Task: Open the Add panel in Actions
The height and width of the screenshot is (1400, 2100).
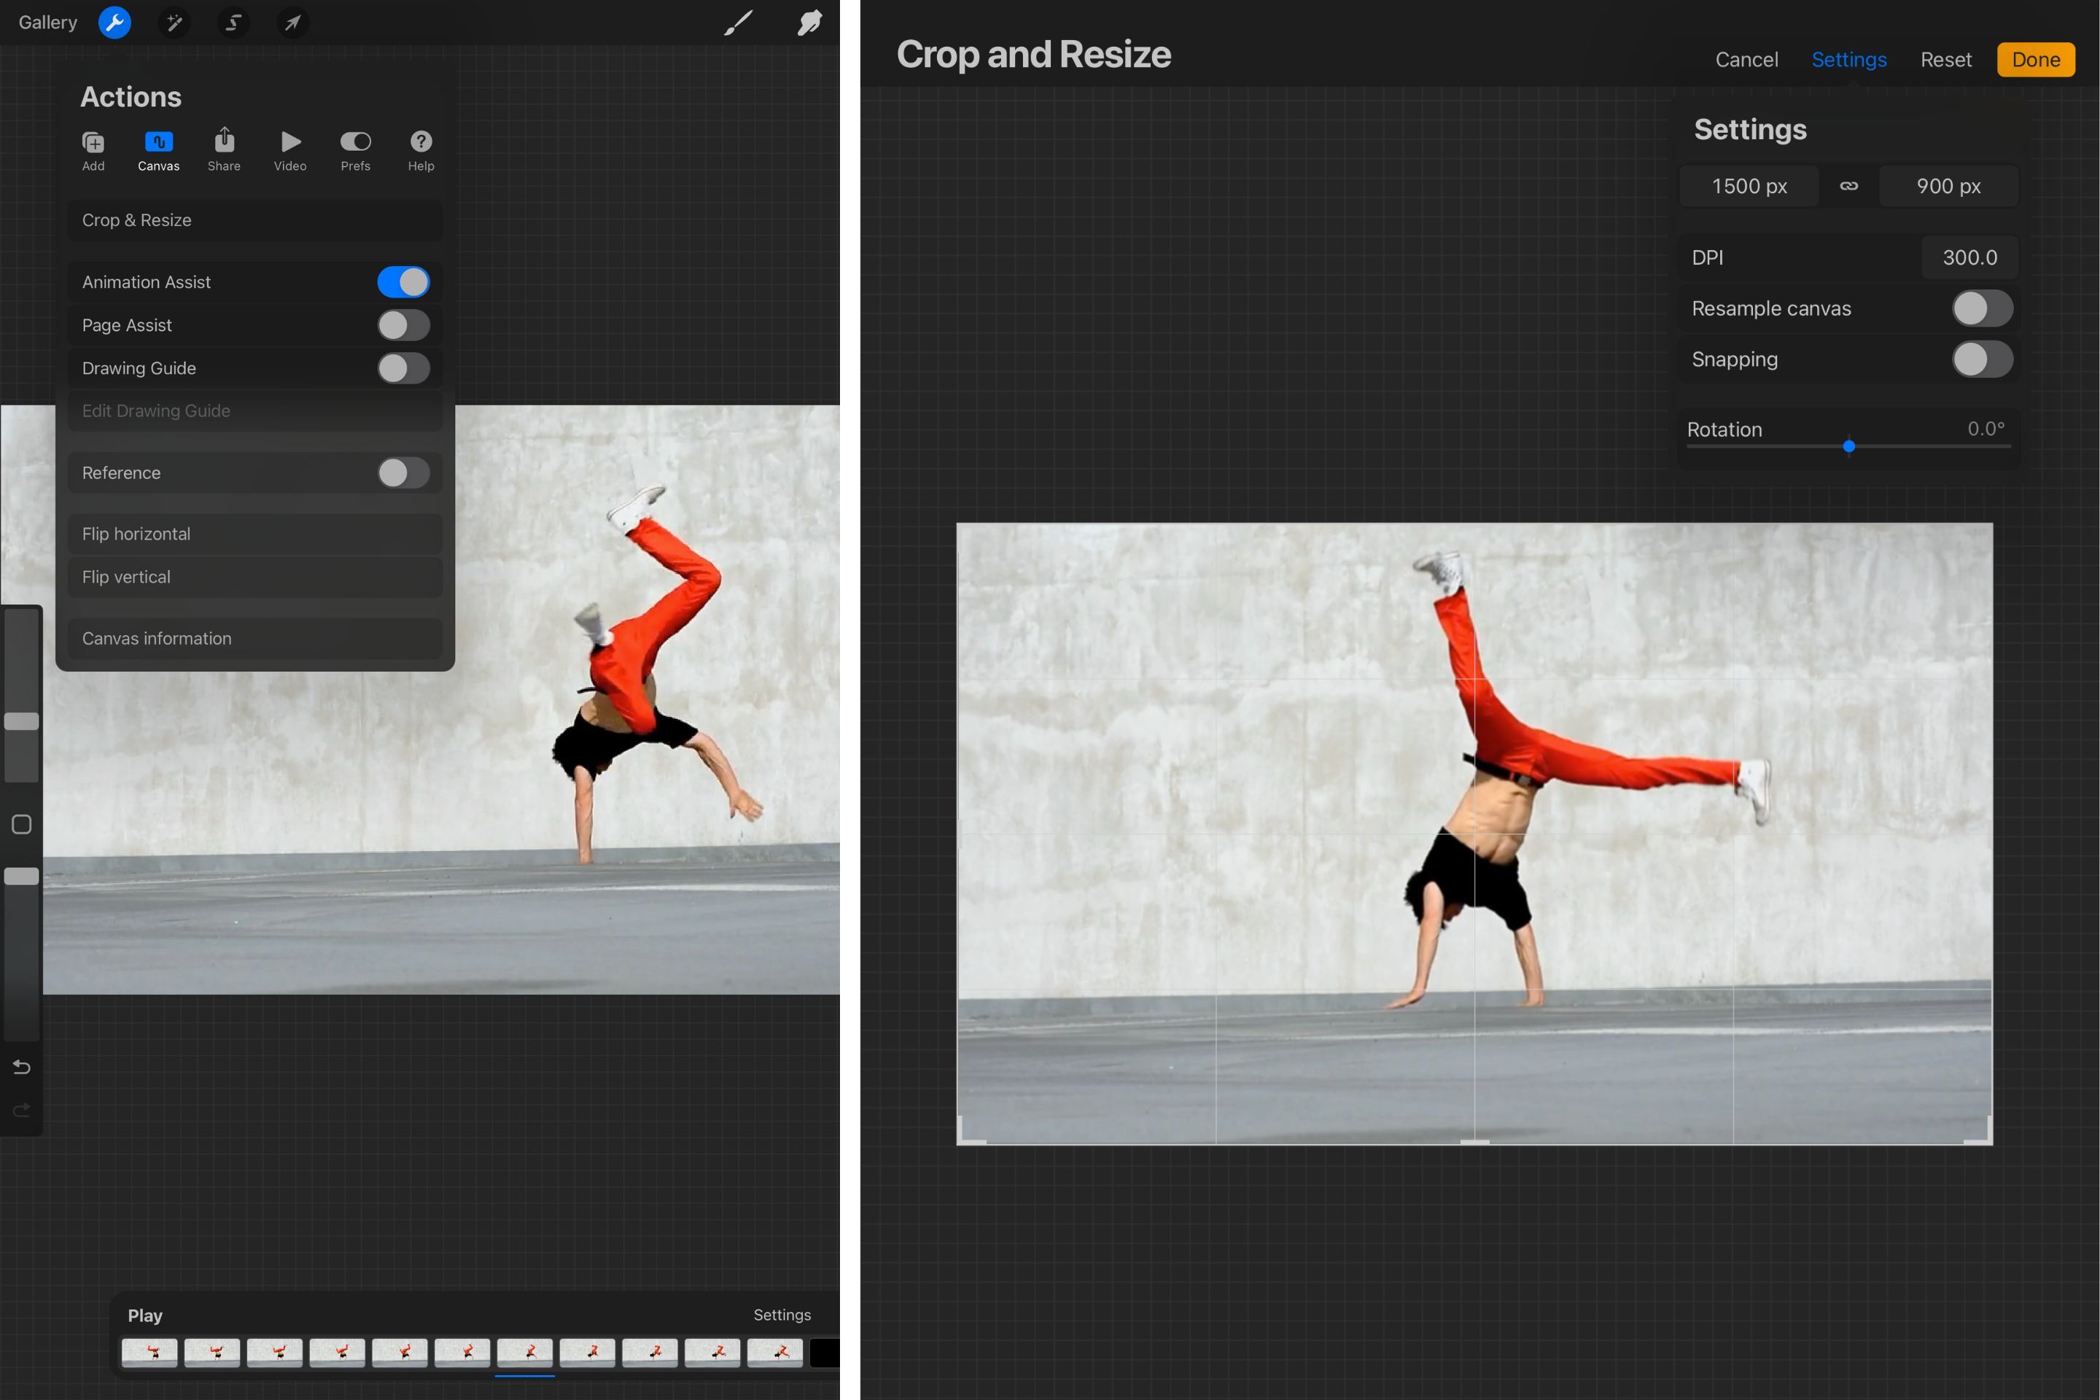Action: pyautogui.click(x=93, y=149)
